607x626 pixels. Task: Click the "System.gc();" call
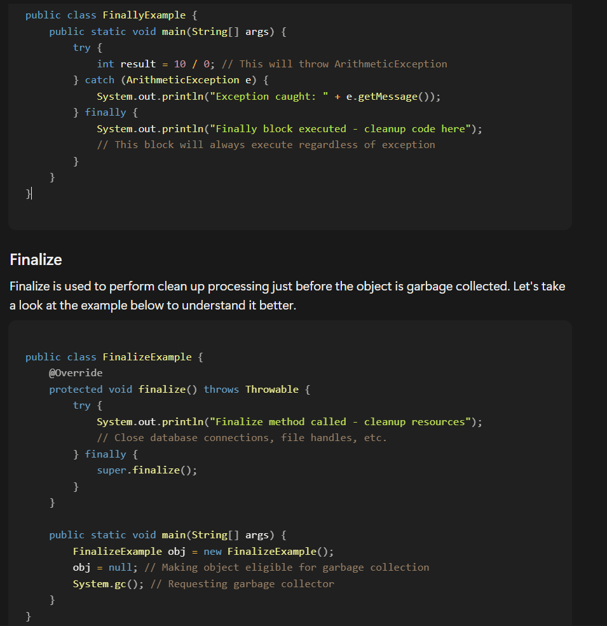coord(108,584)
